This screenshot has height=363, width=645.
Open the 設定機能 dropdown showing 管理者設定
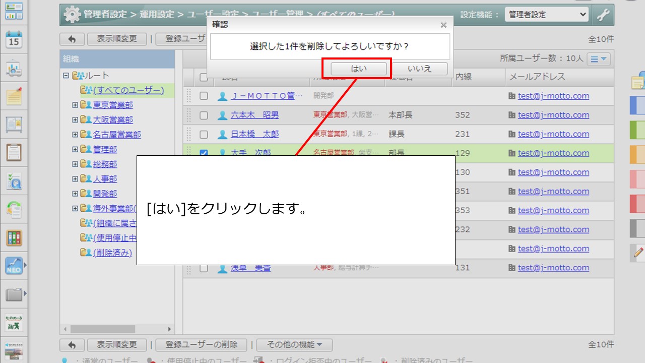tap(546, 15)
